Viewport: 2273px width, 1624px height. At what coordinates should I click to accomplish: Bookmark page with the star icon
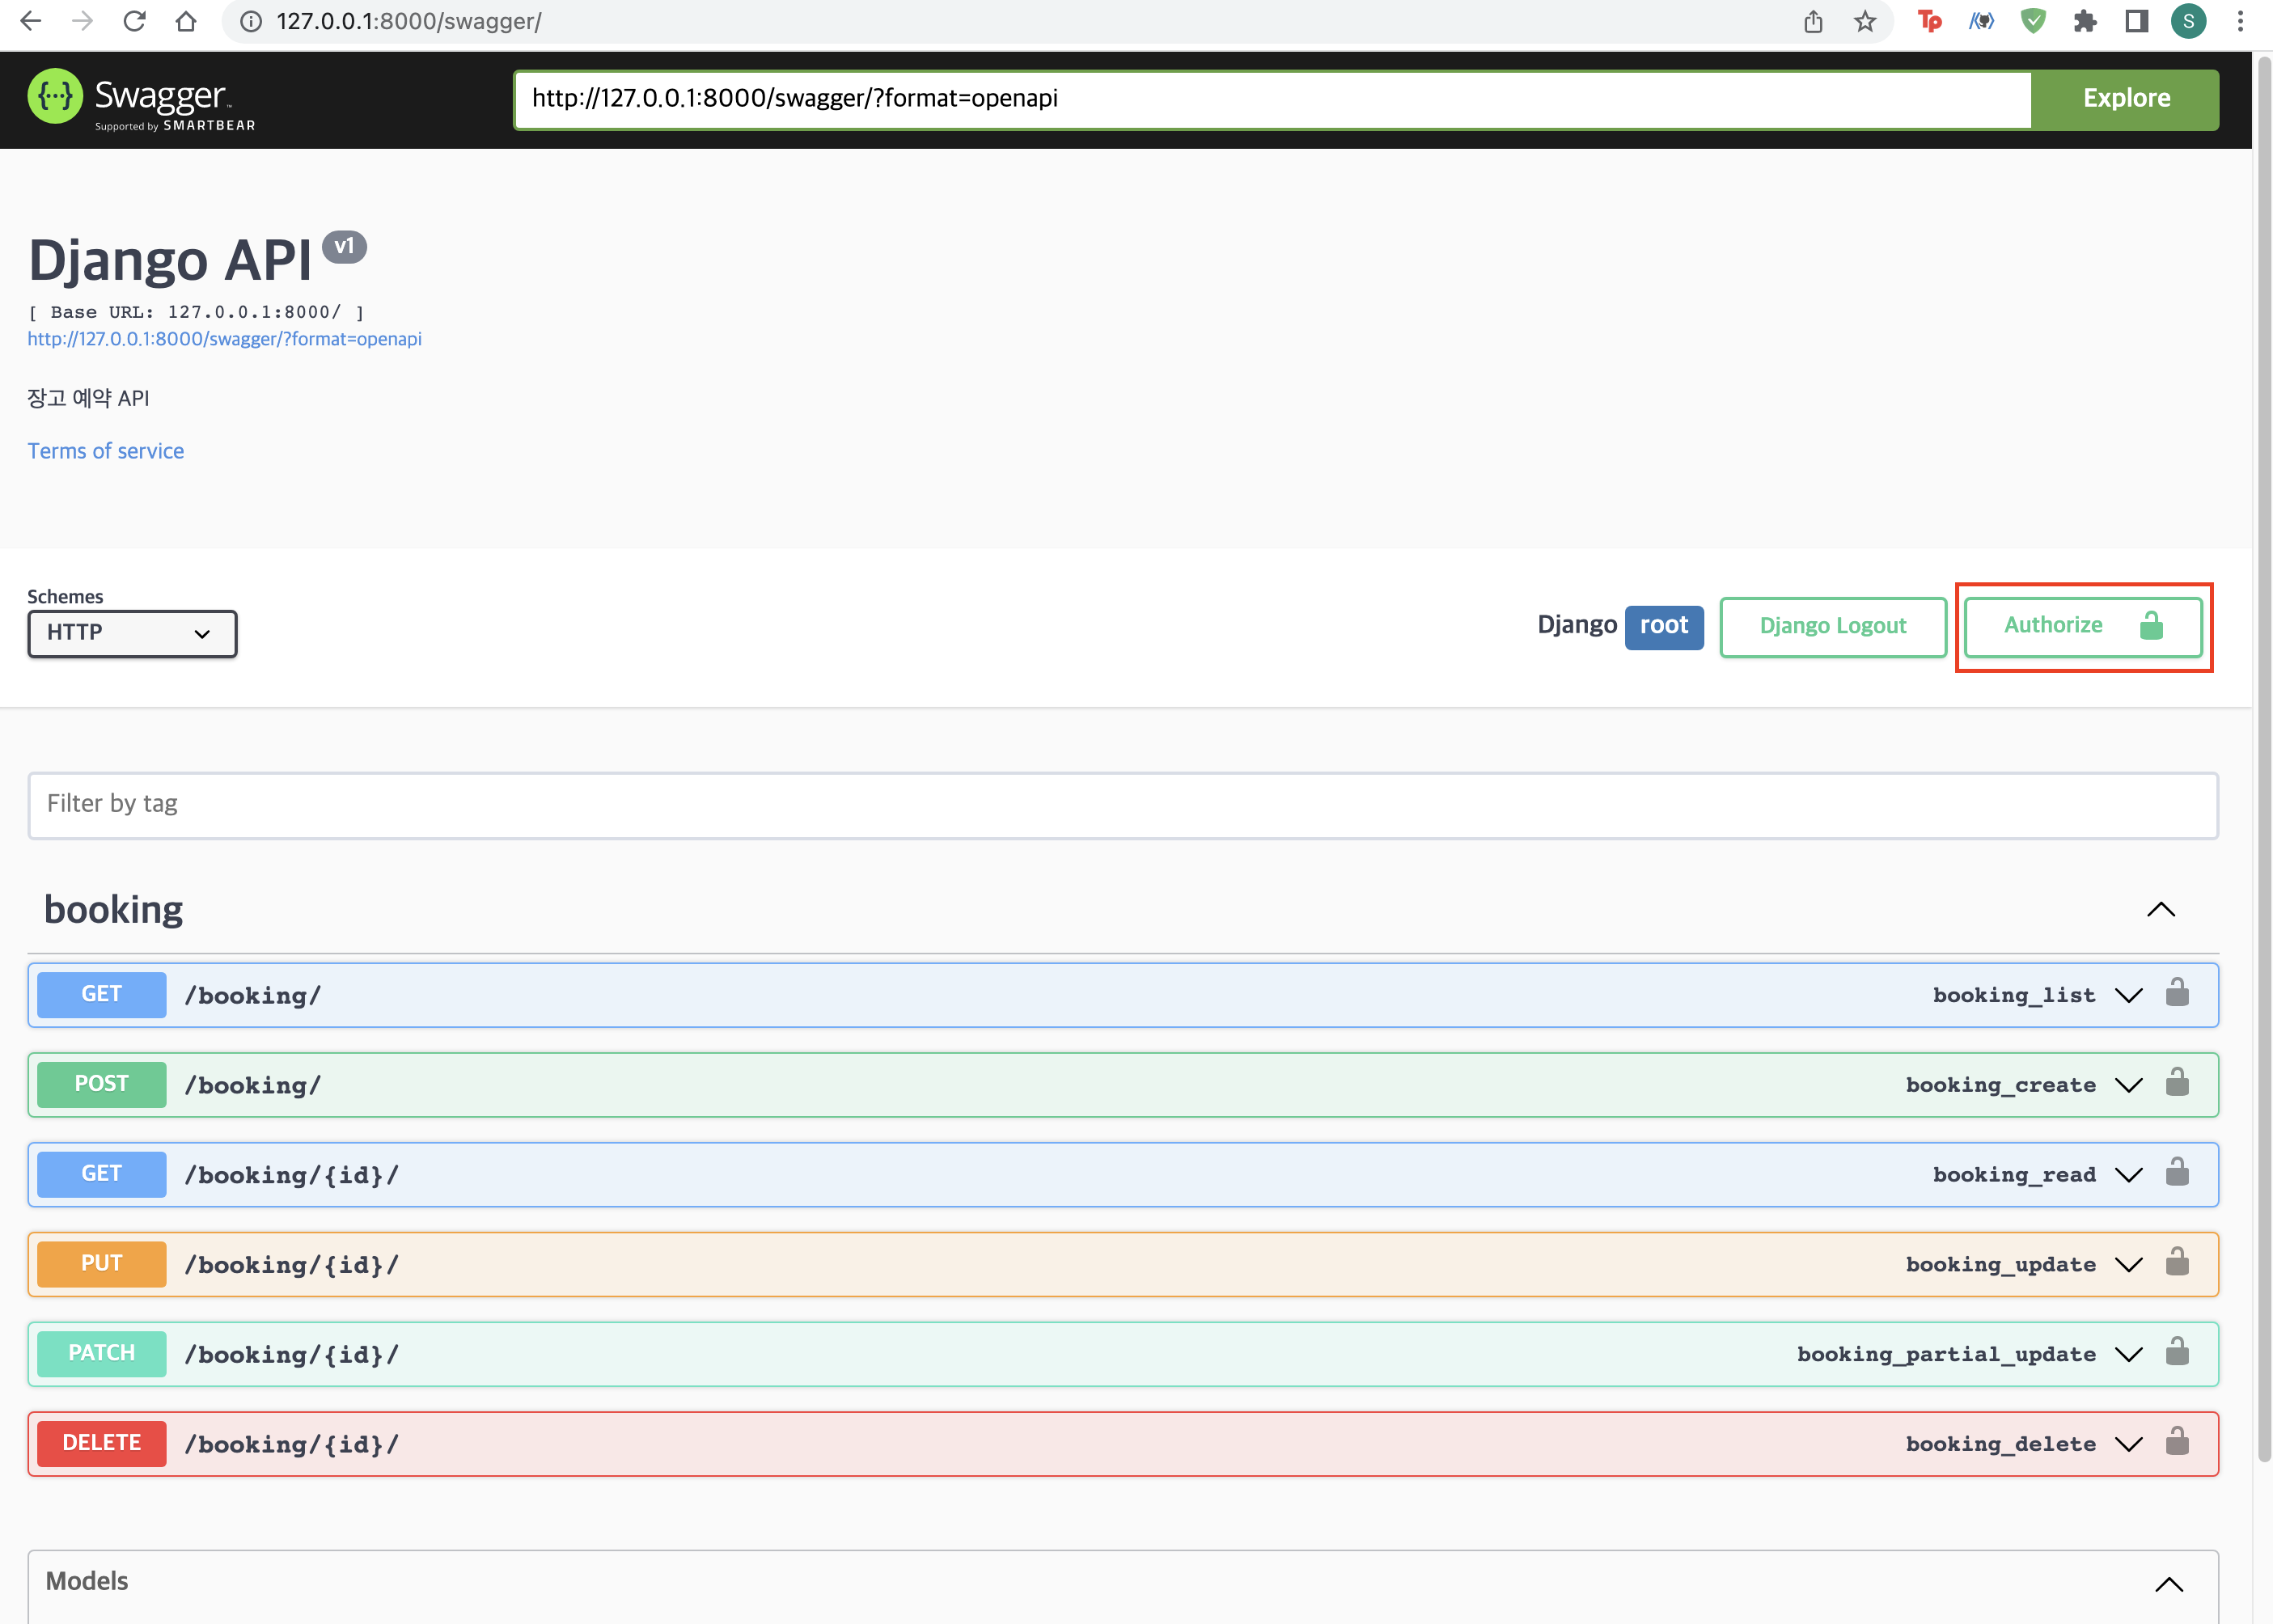[x=1865, y=21]
